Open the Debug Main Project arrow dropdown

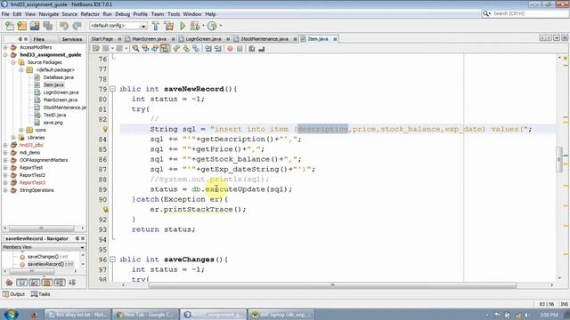(203, 26)
